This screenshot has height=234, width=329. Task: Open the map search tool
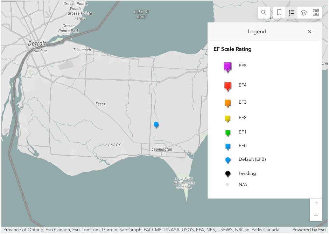point(264,13)
